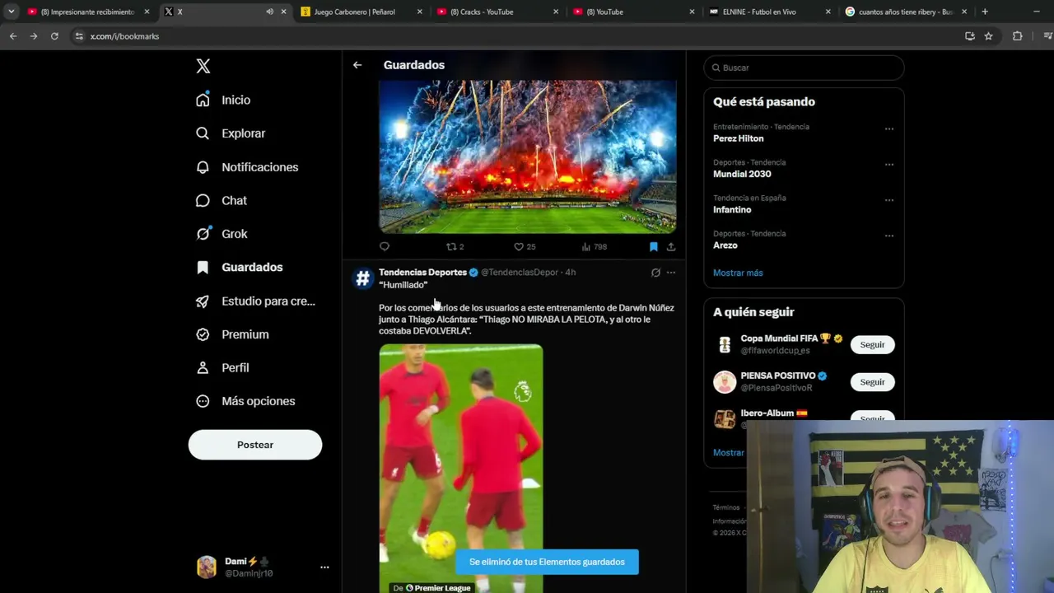This screenshot has width=1054, height=593.
Task: Go to Inicio home feed
Action: tap(223, 100)
